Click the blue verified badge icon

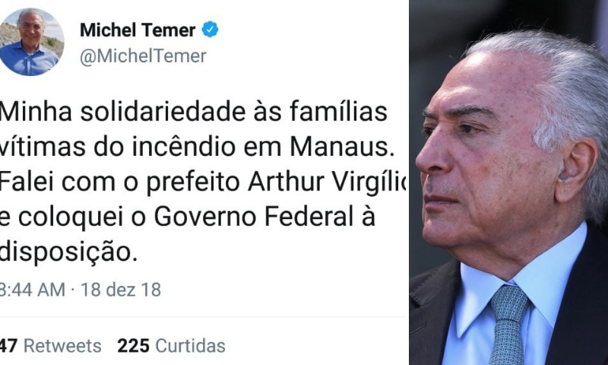(211, 30)
